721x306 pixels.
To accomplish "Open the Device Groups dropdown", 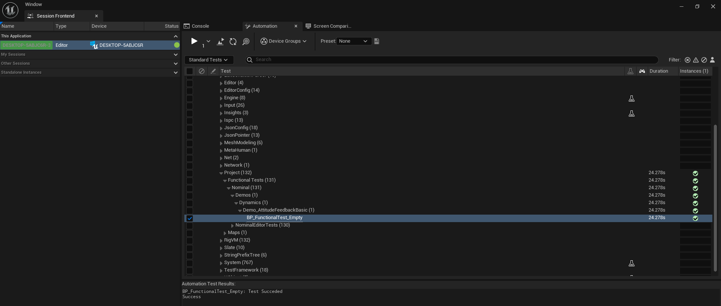I will pyautogui.click(x=284, y=41).
